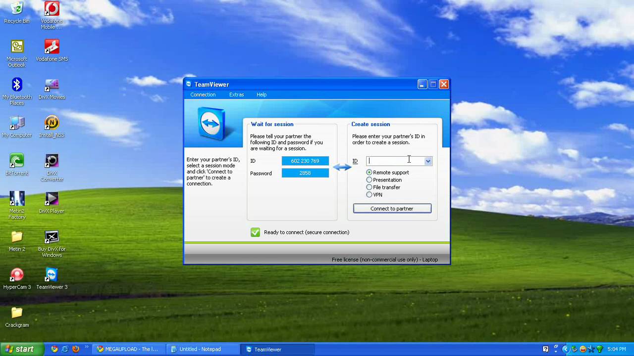634x356 pixels.
Task: Click the TeamViewer title bar icon
Action: pyautogui.click(x=188, y=85)
